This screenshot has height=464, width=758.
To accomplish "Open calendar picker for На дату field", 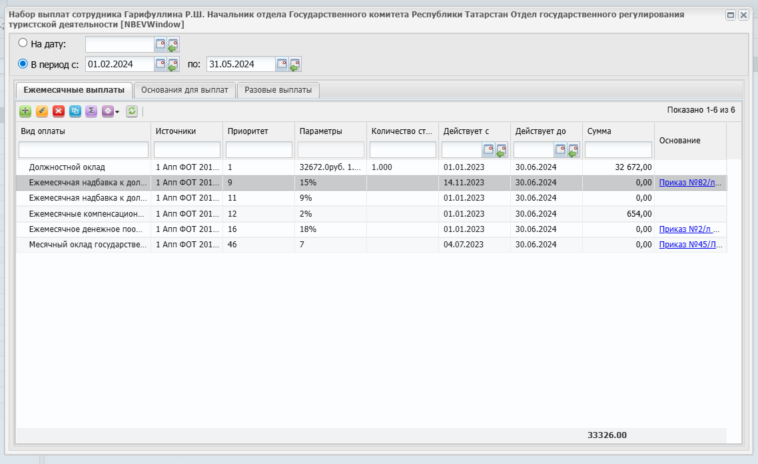I will [x=161, y=44].
